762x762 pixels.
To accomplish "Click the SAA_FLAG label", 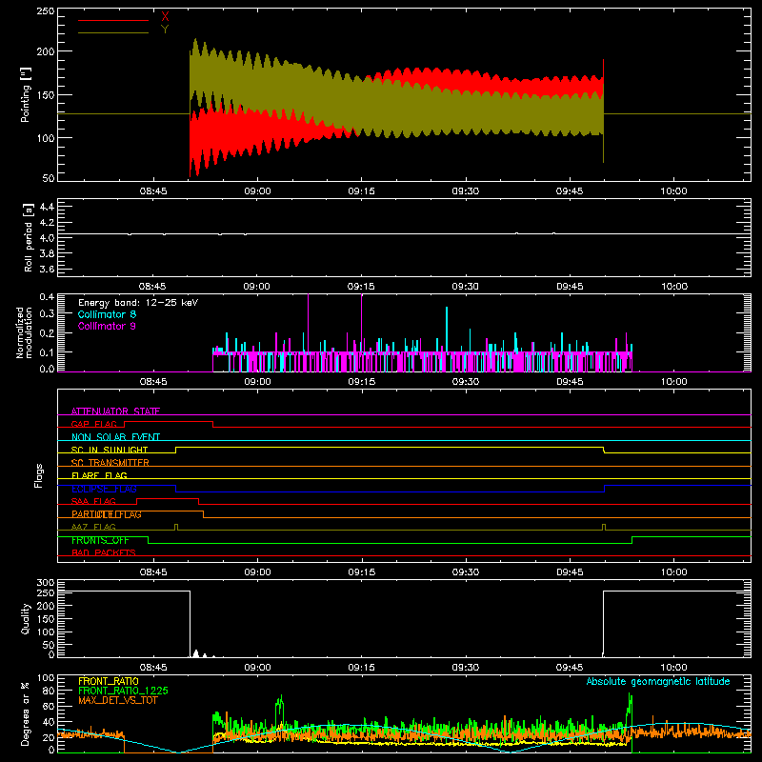I will pos(93,501).
